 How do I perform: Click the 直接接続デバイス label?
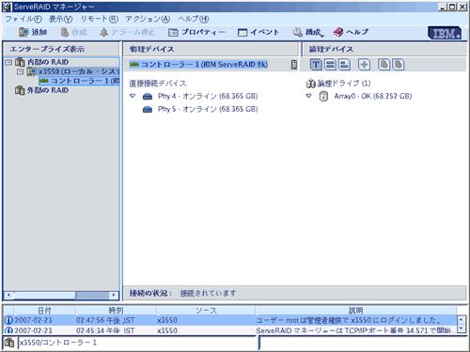coord(158,84)
